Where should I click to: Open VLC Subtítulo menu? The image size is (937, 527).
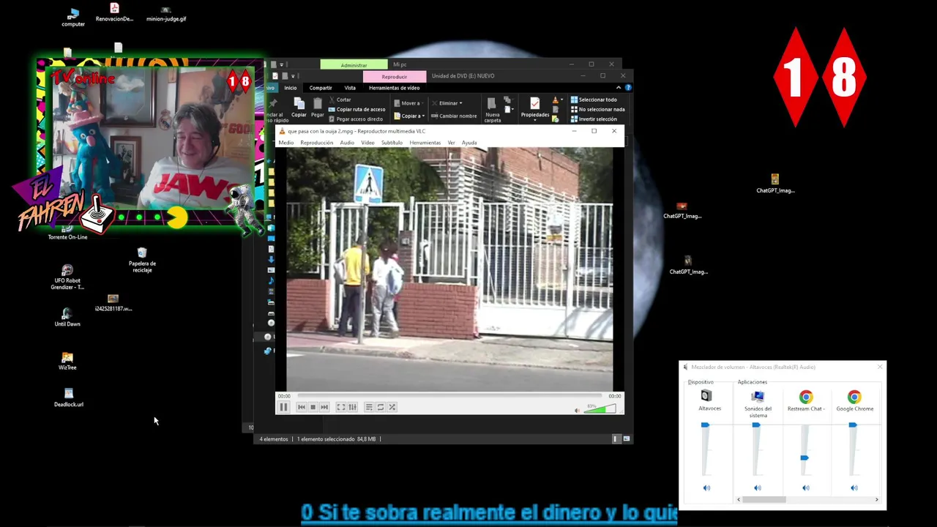coord(392,143)
